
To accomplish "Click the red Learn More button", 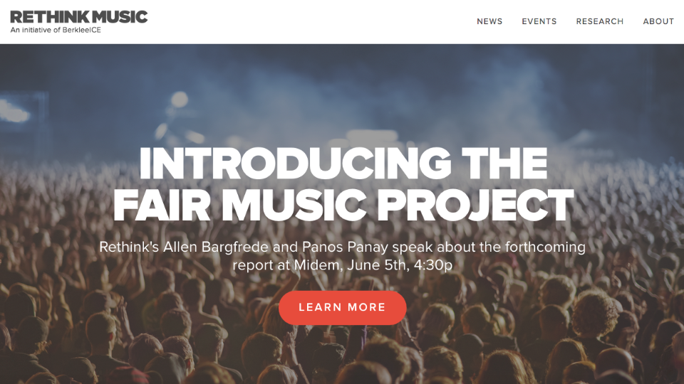I will pyautogui.click(x=343, y=307).
